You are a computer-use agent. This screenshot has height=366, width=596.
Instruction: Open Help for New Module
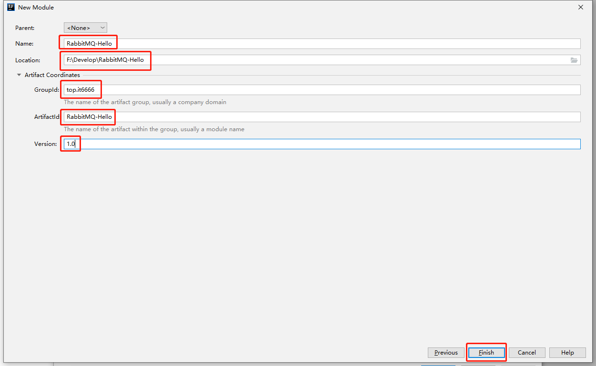click(x=567, y=353)
